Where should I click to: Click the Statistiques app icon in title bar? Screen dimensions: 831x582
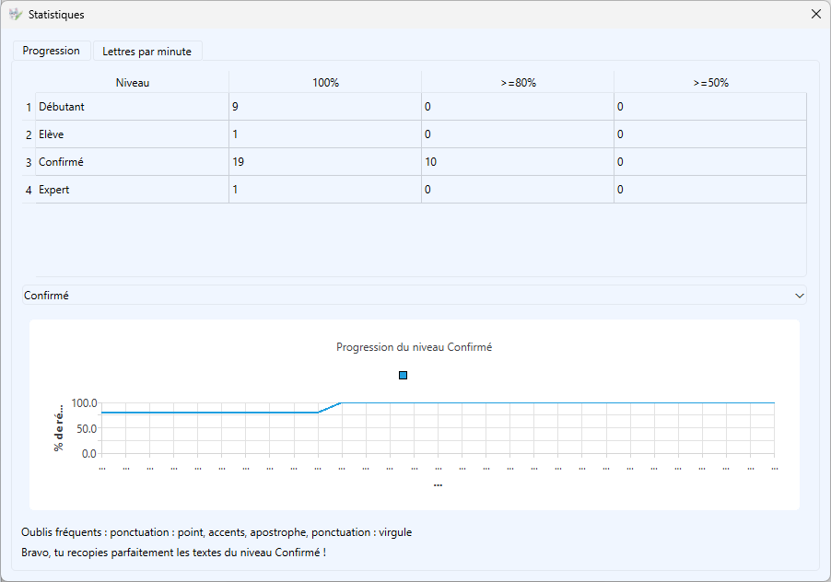pos(15,15)
